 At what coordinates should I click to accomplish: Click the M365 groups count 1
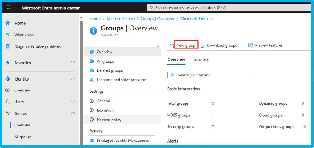coord(211,115)
